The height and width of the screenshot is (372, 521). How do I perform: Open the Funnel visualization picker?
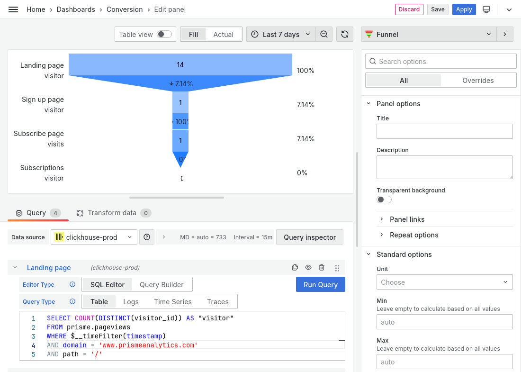(429, 34)
